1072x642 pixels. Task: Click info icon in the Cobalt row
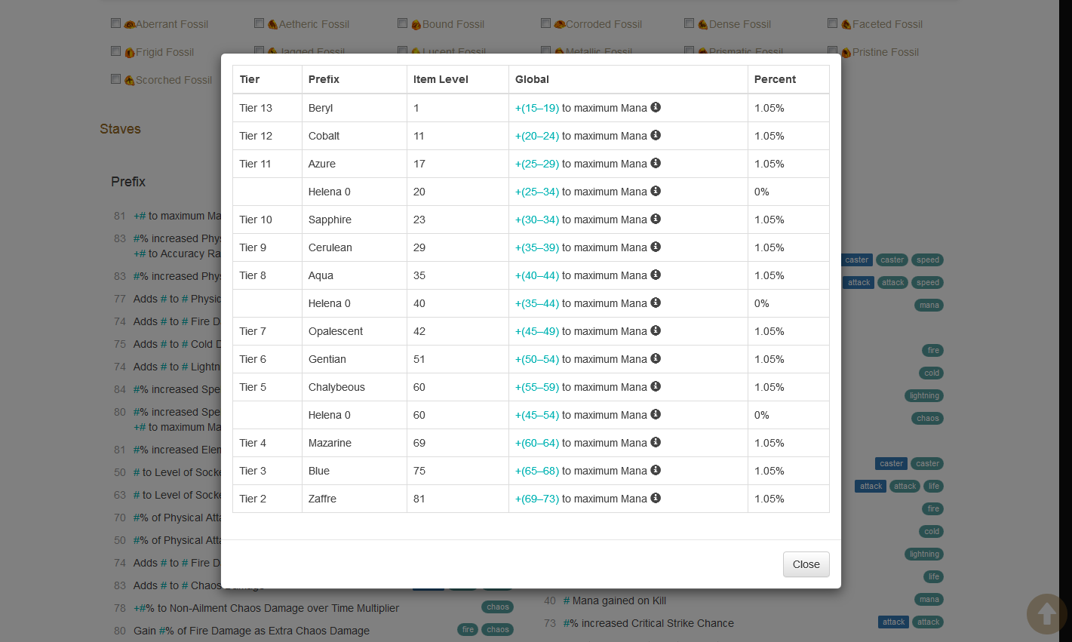[x=656, y=135]
